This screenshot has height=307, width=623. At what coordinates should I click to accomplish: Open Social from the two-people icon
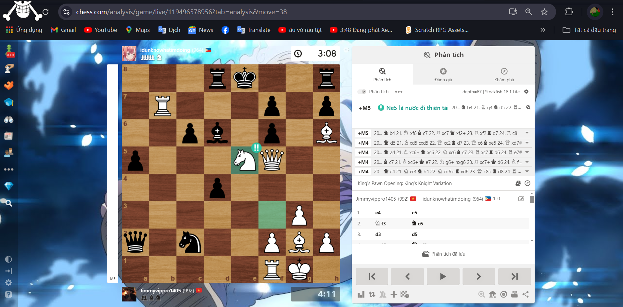tap(9, 152)
